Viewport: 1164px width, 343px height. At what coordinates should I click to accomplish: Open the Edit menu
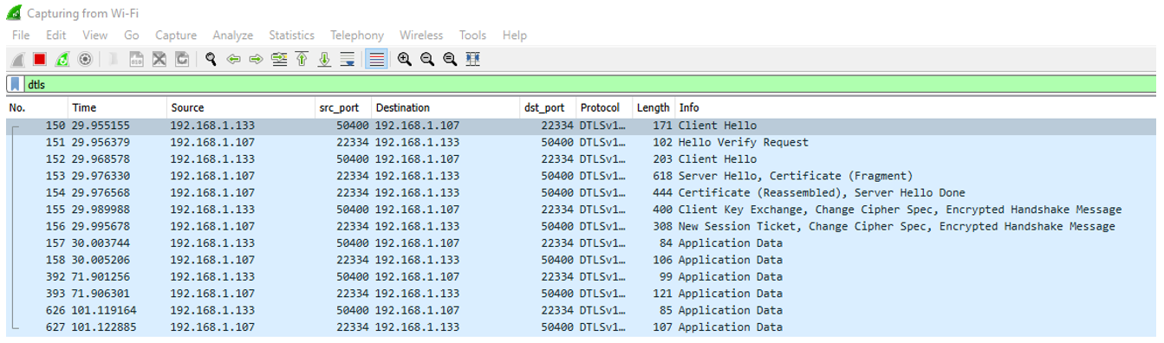(x=56, y=36)
